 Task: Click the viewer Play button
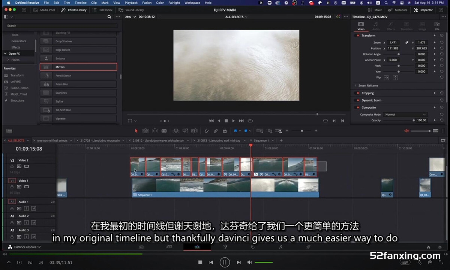click(x=233, y=121)
